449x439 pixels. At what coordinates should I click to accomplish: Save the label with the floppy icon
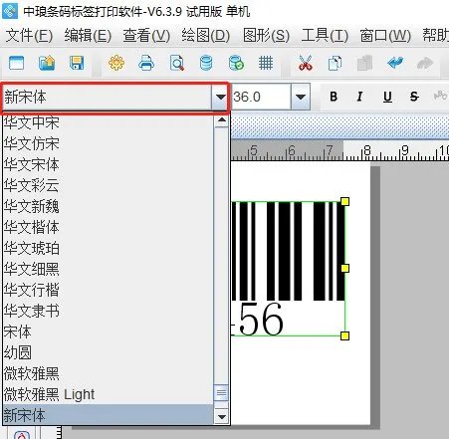pos(77,63)
